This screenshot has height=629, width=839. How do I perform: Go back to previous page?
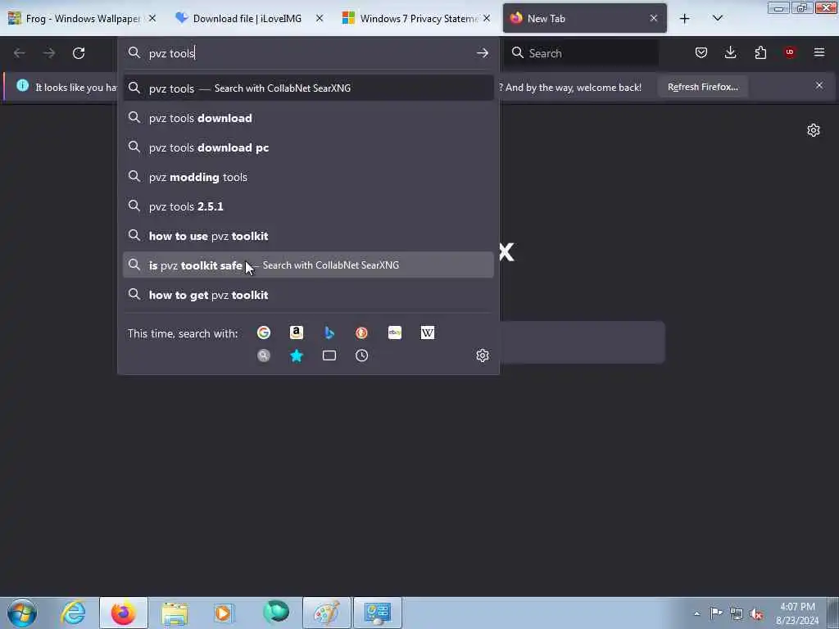click(20, 53)
